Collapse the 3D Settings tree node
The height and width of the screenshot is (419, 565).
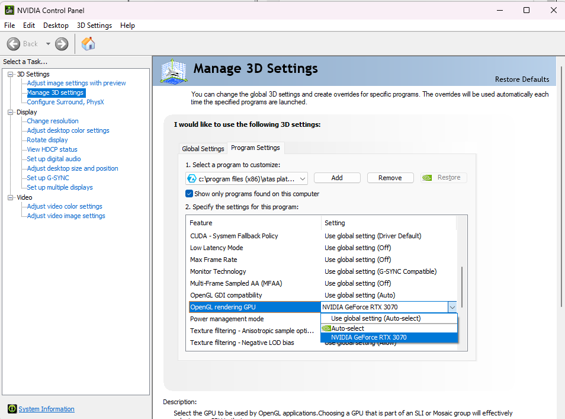tap(11, 74)
